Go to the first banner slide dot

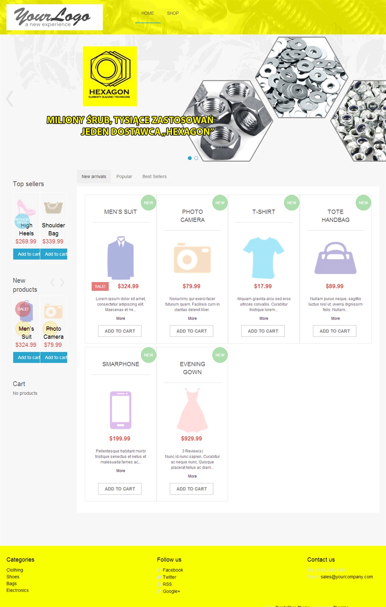pyautogui.click(x=190, y=158)
